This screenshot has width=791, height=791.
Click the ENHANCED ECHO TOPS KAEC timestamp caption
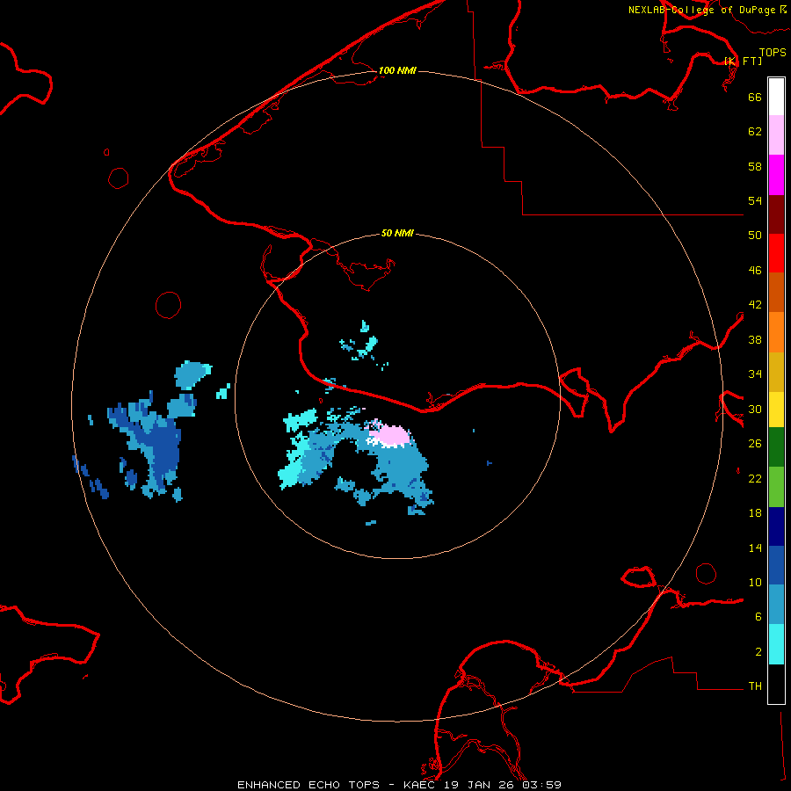pyautogui.click(x=399, y=785)
